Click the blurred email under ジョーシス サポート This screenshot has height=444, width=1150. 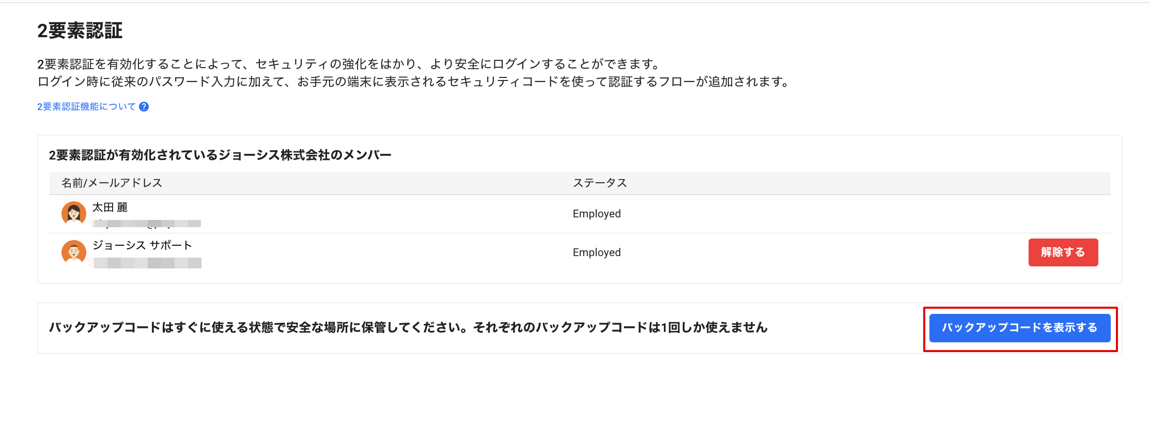click(x=147, y=263)
